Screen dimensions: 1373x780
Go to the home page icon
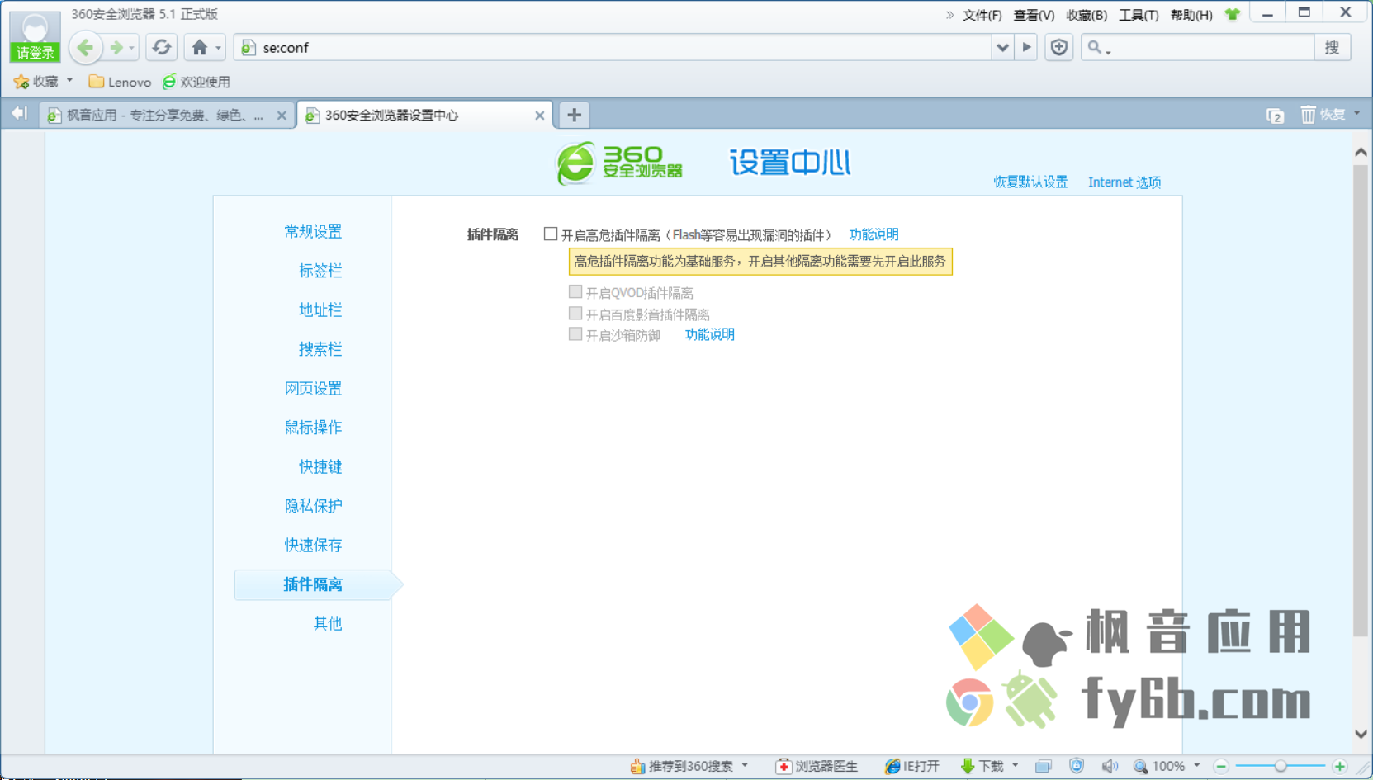pos(200,48)
